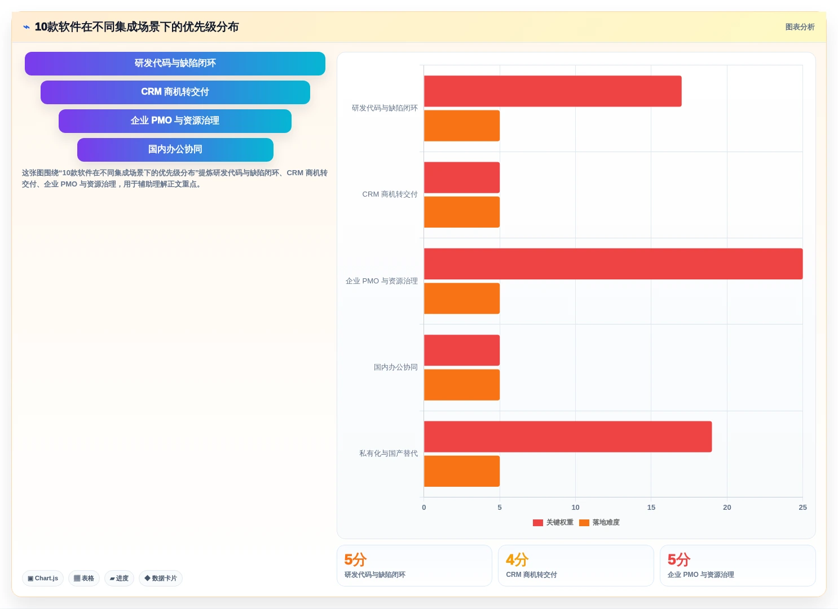Click the Chart.js tag chip

(x=43, y=578)
